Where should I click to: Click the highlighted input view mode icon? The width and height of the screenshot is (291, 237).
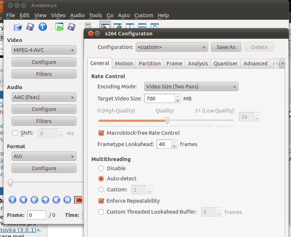(x=105, y=25)
